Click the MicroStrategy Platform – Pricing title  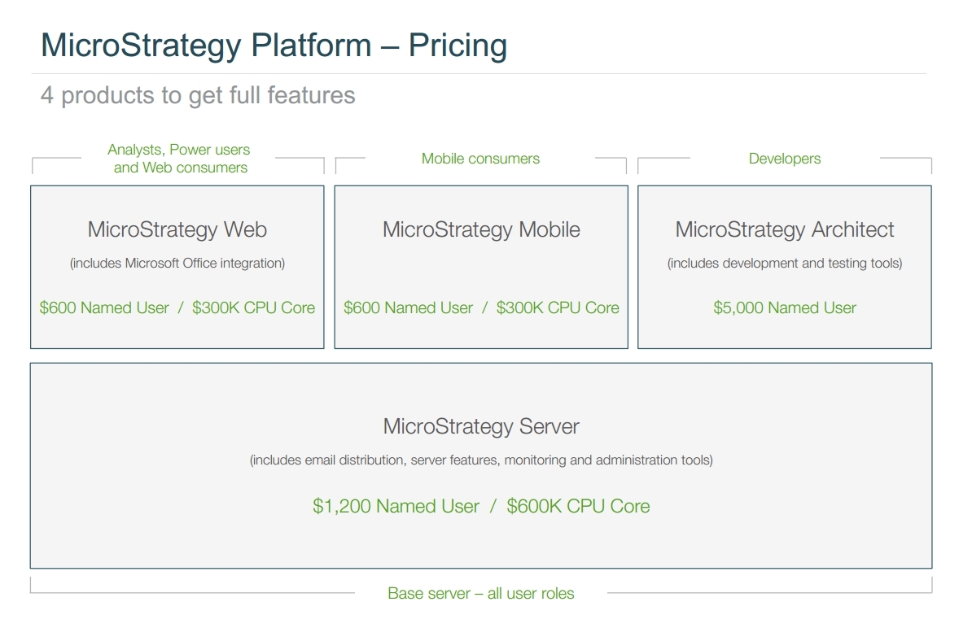coord(274,45)
